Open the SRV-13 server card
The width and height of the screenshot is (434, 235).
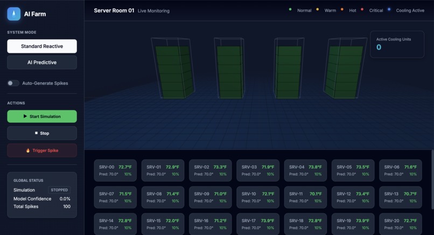point(401,197)
